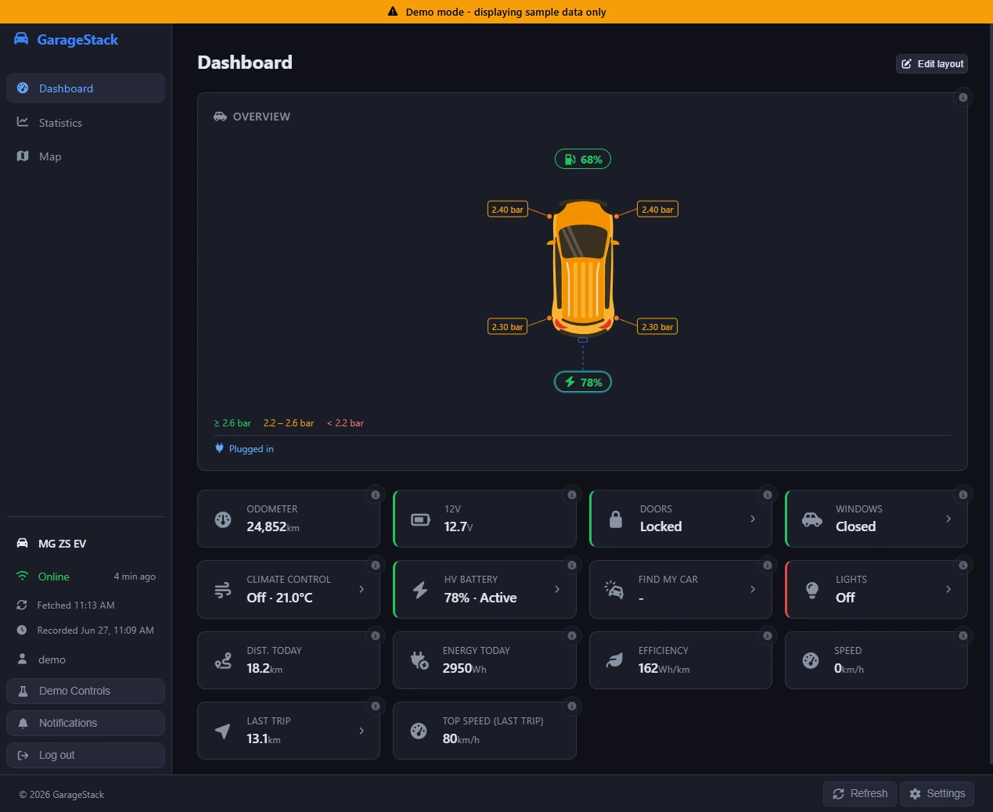Click the ≥ 2.6 bar legend label
The image size is (993, 812).
pyautogui.click(x=232, y=423)
